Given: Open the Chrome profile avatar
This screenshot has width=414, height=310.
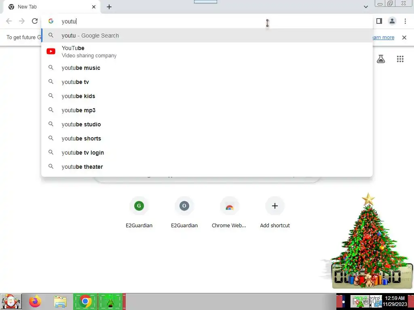Looking at the screenshot, I should pos(392,21).
